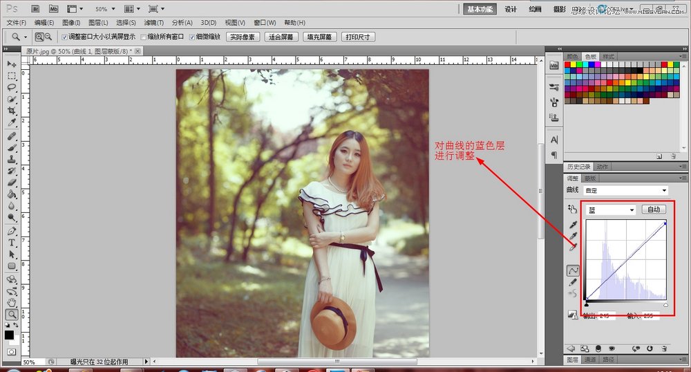Select the Hand tool
The image size is (691, 372).
[12, 303]
